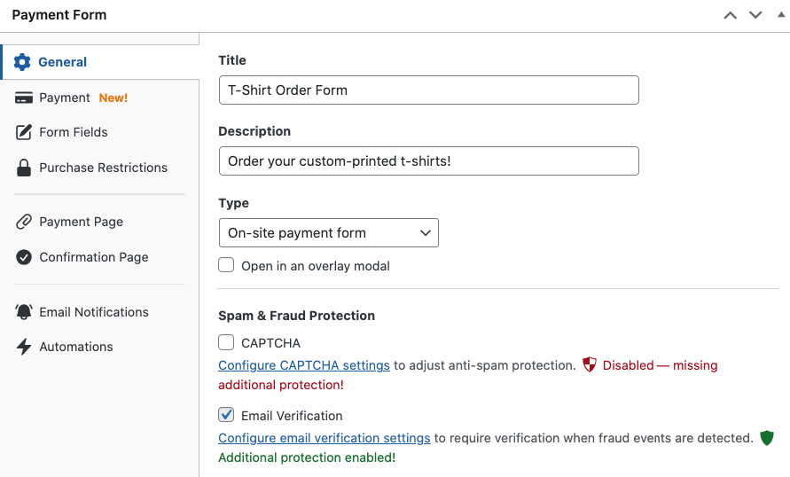Click the General gear icon
Image resolution: width=790 pixels, height=477 pixels.
click(23, 62)
